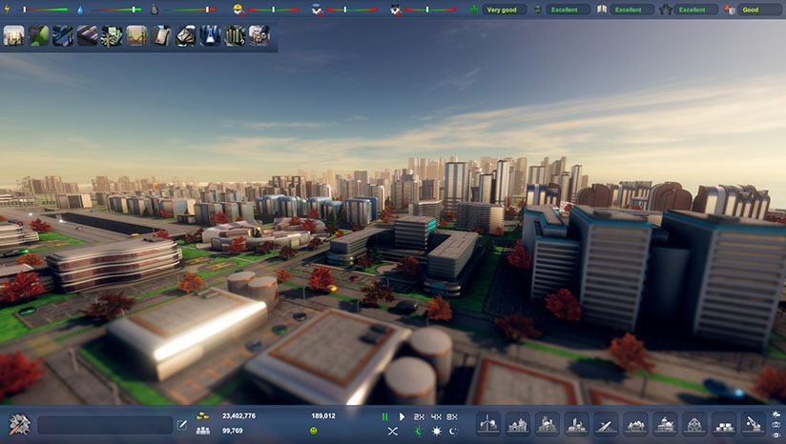Click the water drop supply icon
786x444 pixels.
tap(80, 10)
